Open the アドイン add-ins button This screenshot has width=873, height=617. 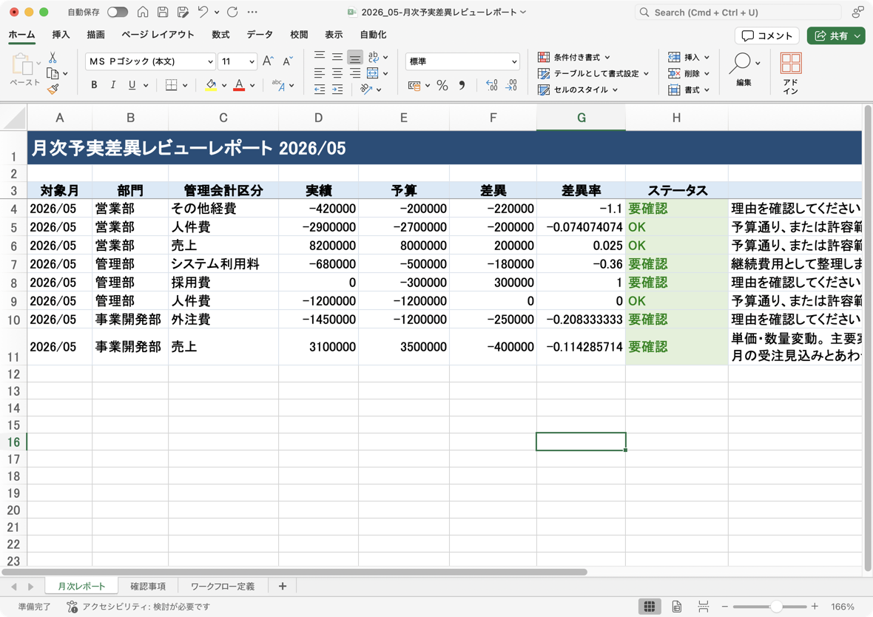[791, 73]
